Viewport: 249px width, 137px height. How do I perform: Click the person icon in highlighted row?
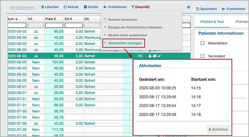pos(149,56)
